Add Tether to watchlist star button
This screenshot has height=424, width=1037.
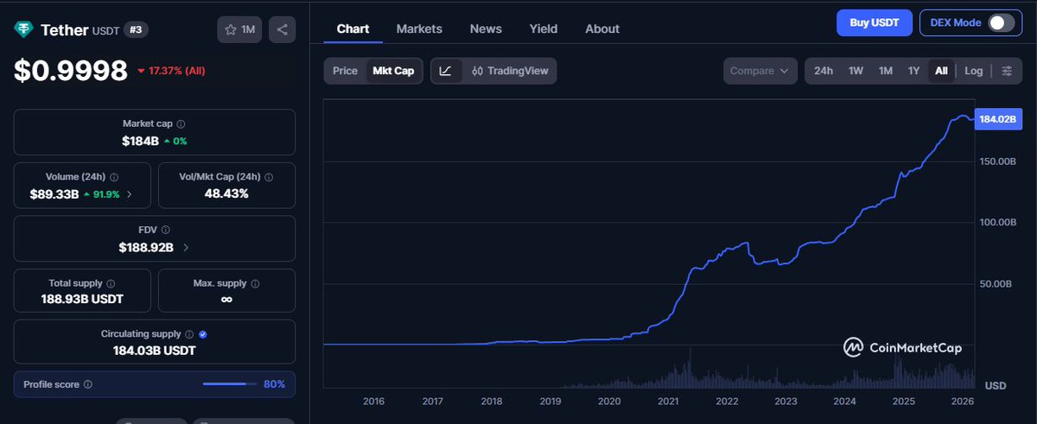point(239,29)
